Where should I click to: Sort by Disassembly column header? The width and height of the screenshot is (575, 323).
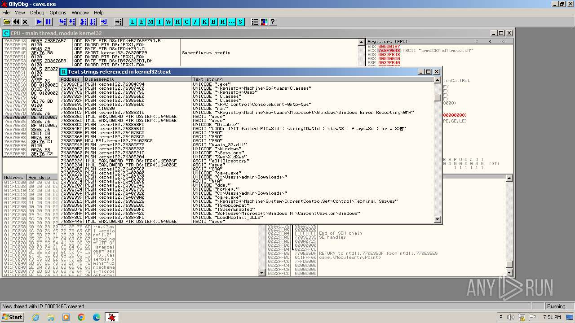[x=137, y=79]
